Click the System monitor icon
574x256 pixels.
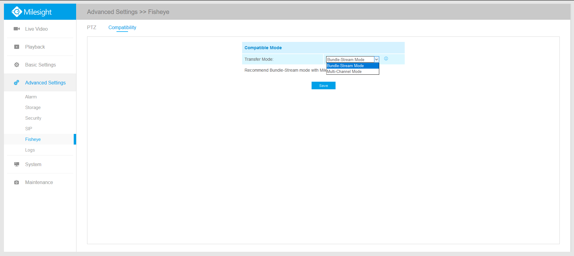point(17,164)
